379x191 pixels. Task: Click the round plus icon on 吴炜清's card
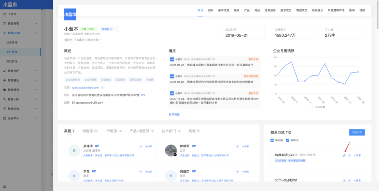pos(141,146)
